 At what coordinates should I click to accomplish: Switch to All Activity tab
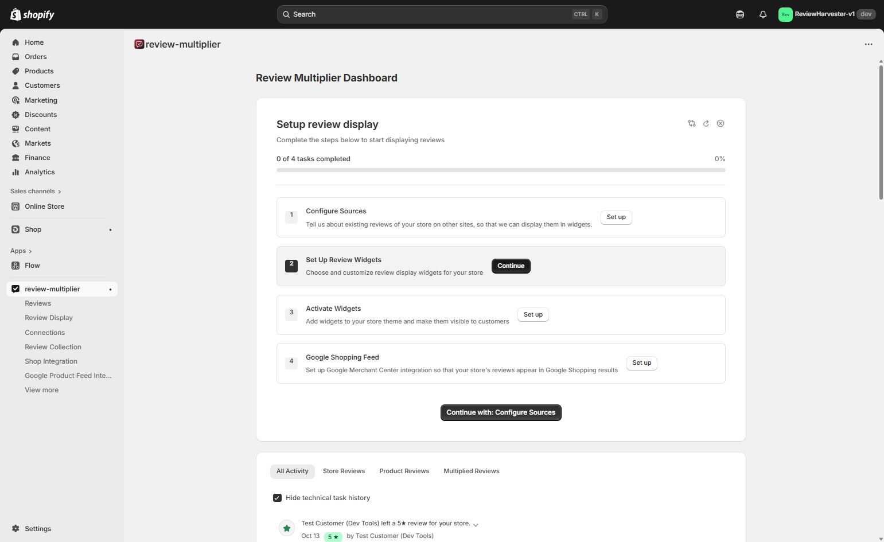point(293,471)
